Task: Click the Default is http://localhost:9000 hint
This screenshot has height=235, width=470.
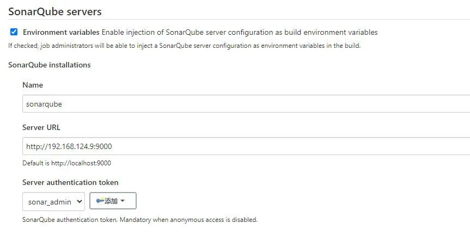Action: point(63,163)
